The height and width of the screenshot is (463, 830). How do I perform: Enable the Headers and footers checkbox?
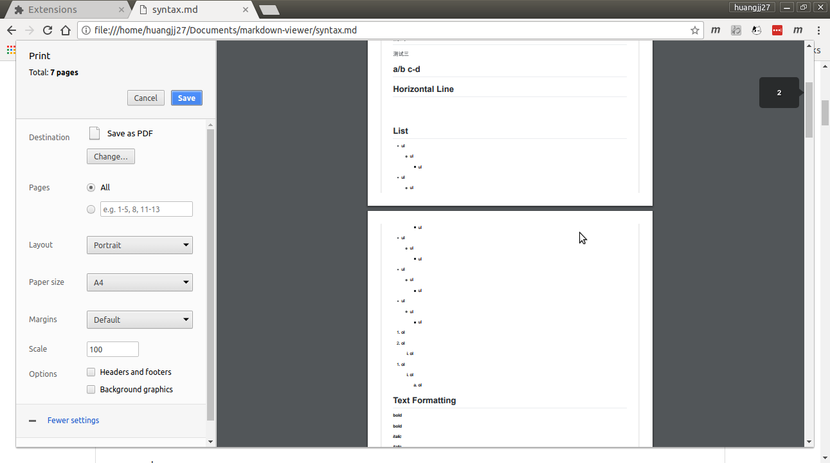[x=91, y=372]
